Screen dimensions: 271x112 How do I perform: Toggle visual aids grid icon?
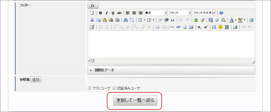[x=191, y=27]
